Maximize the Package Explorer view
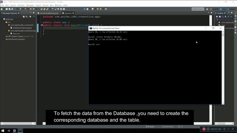This screenshot has height=133, width=237. 34,13
